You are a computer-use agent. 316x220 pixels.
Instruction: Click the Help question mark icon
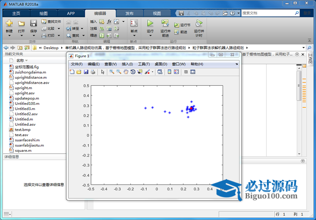point(232,13)
